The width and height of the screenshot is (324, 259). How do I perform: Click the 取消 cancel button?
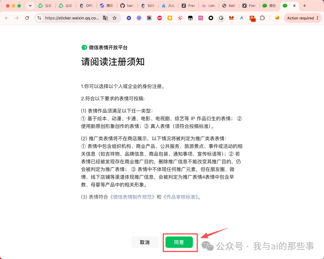[x=145, y=242]
